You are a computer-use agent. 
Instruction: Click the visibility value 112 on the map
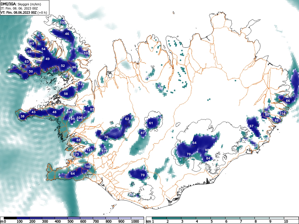80,84
